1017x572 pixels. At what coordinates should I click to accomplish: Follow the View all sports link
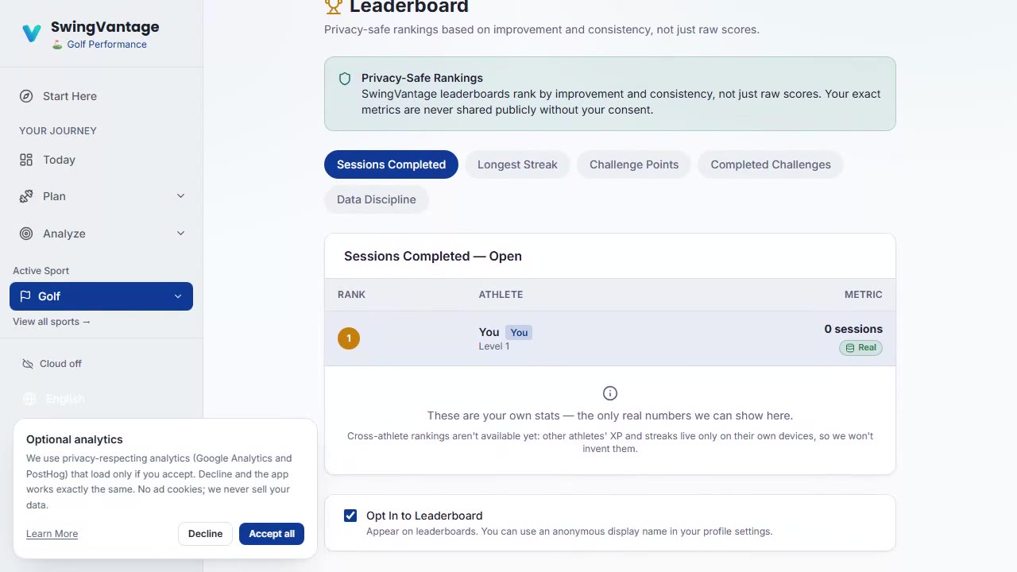pos(52,322)
